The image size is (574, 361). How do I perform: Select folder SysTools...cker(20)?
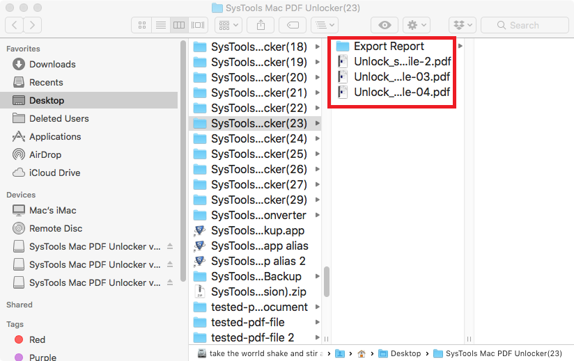[255, 77]
